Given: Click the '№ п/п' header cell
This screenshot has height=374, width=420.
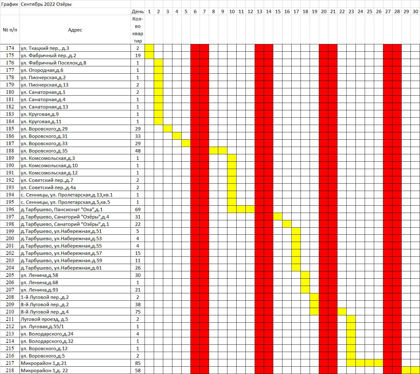Looking at the screenshot, I should click(x=10, y=30).
